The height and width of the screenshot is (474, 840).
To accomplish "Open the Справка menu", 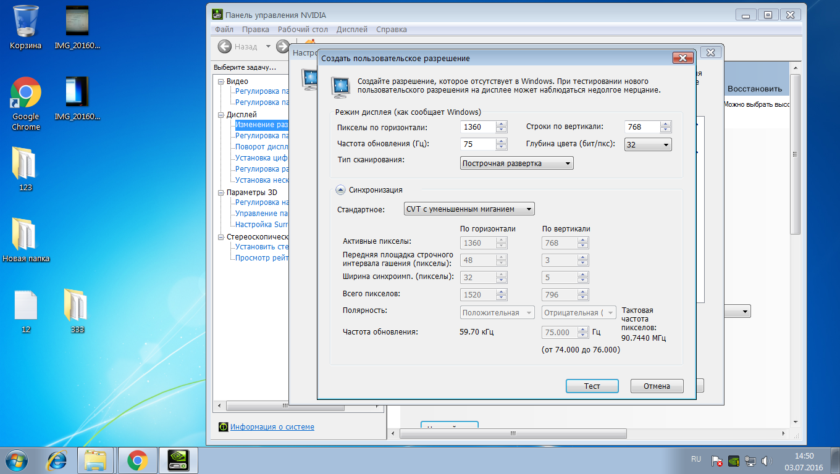I will coord(391,29).
